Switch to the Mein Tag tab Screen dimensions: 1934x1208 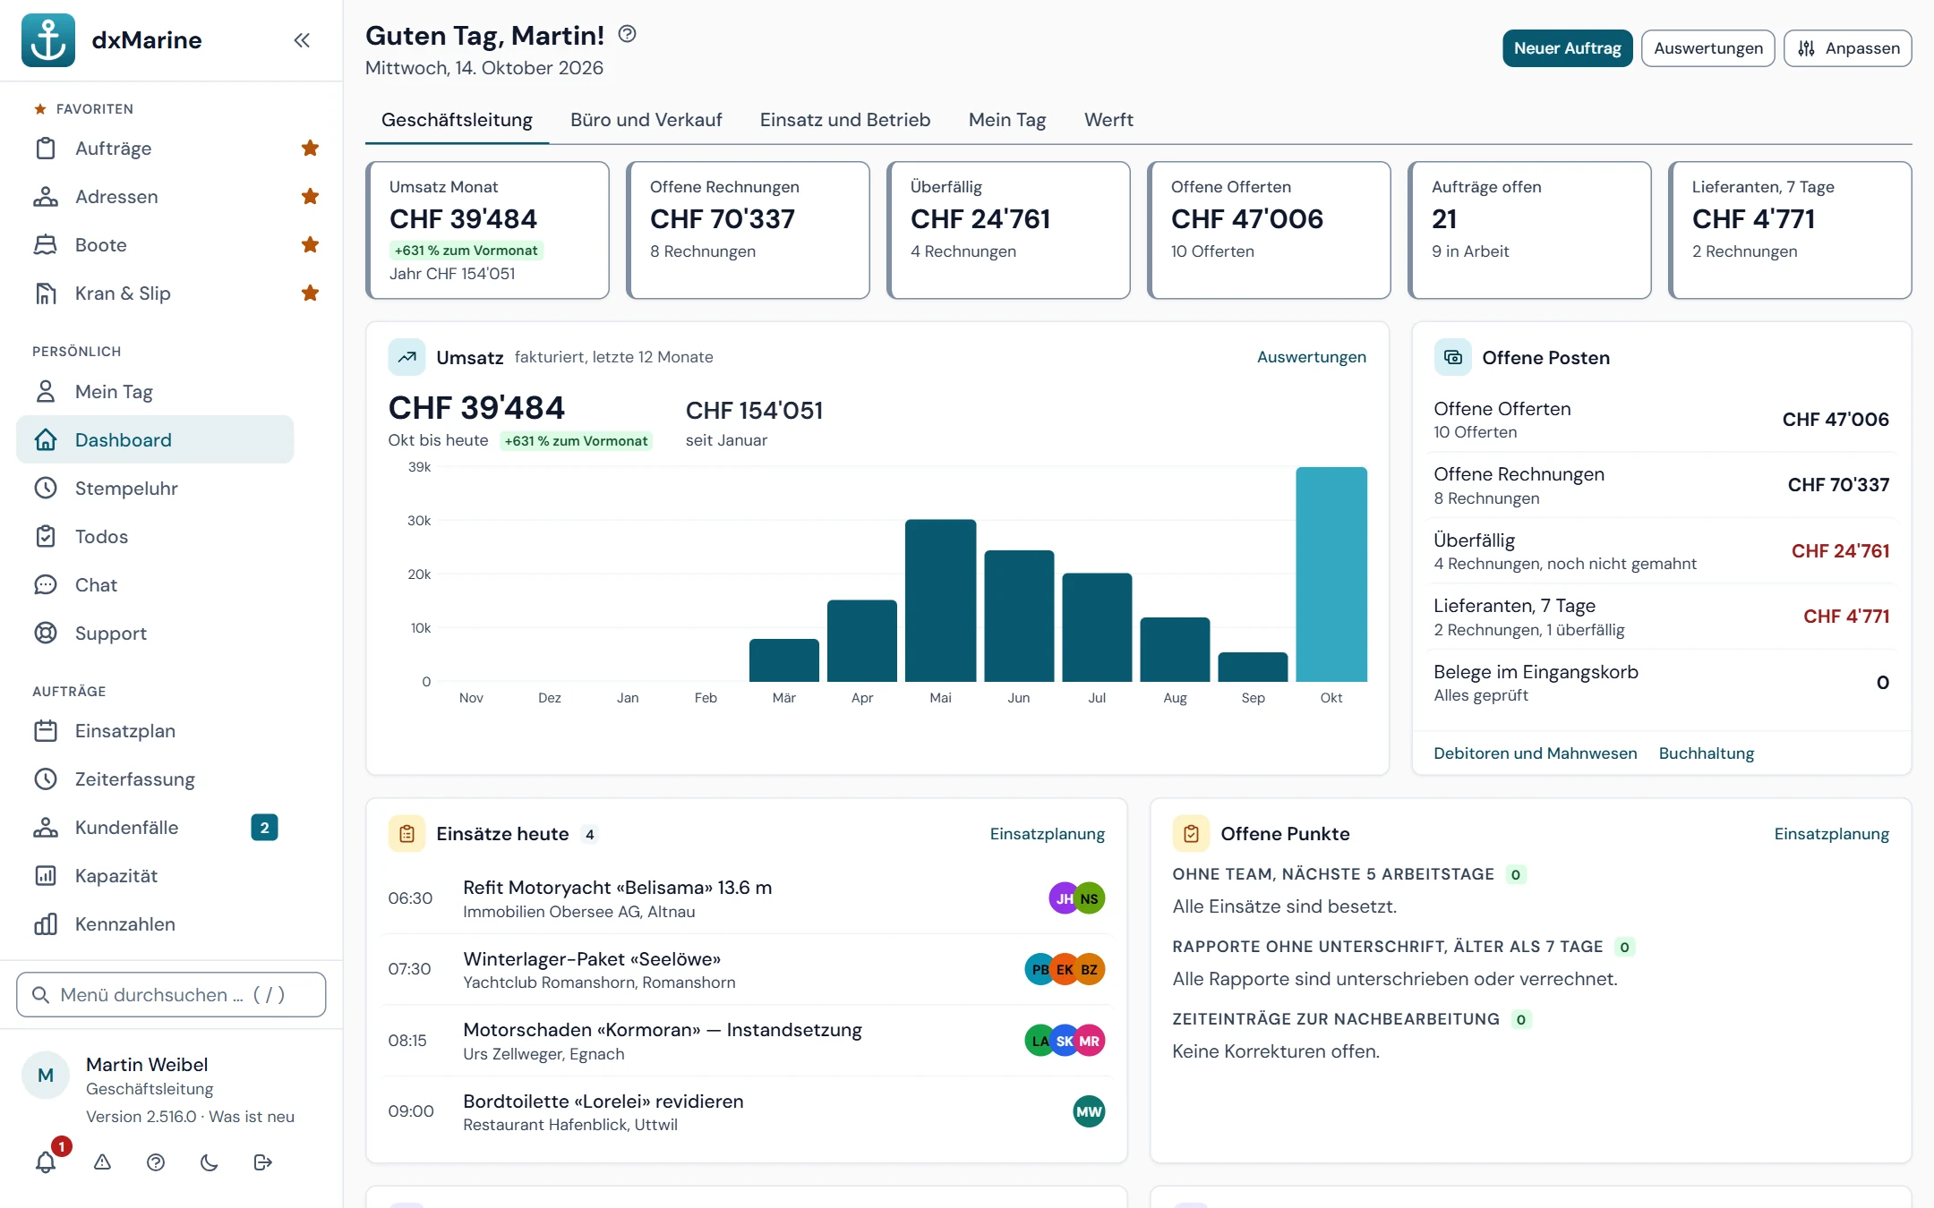coord(1007,120)
